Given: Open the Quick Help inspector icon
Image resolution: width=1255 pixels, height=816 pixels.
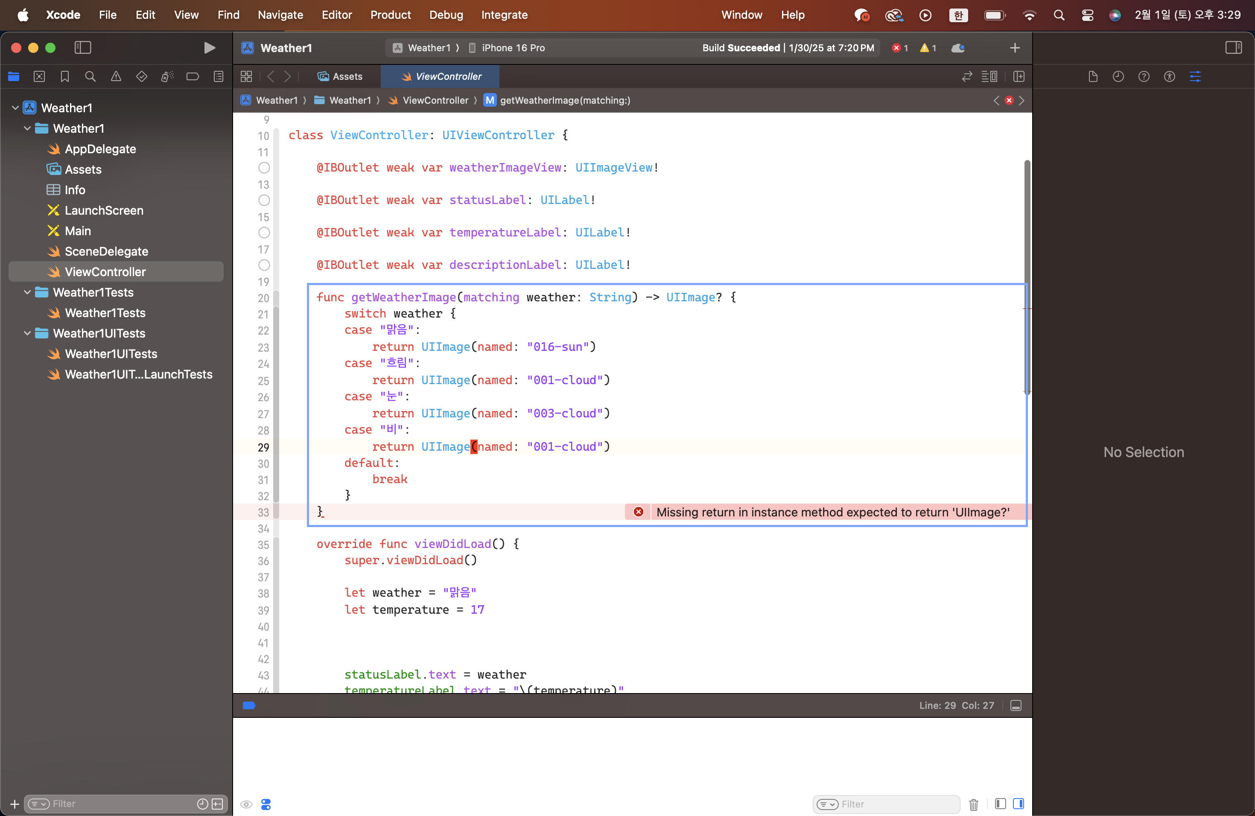Looking at the screenshot, I should coord(1143,77).
